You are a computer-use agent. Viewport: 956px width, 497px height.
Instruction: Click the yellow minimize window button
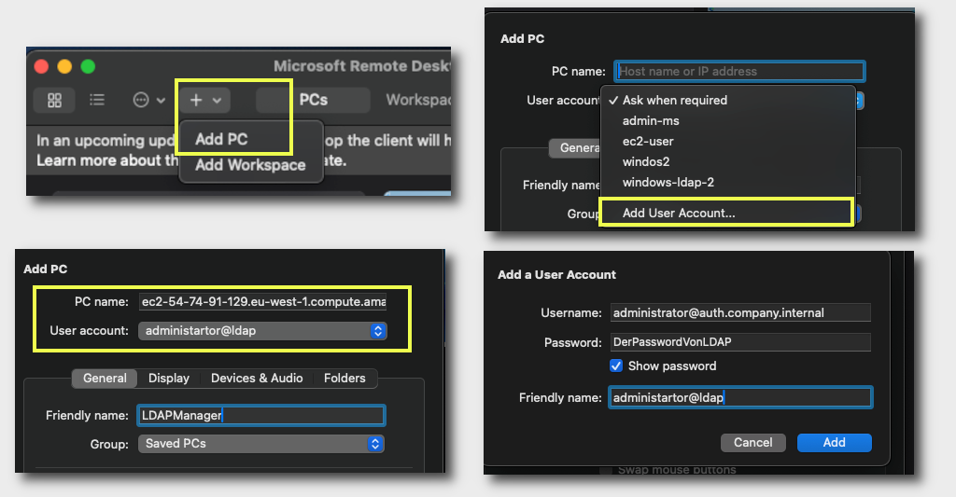(x=64, y=66)
